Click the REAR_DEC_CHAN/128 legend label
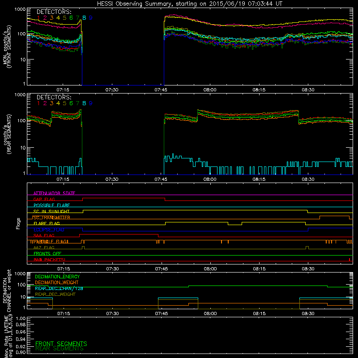The height and width of the screenshot is (358, 358). (x=59, y=289)
